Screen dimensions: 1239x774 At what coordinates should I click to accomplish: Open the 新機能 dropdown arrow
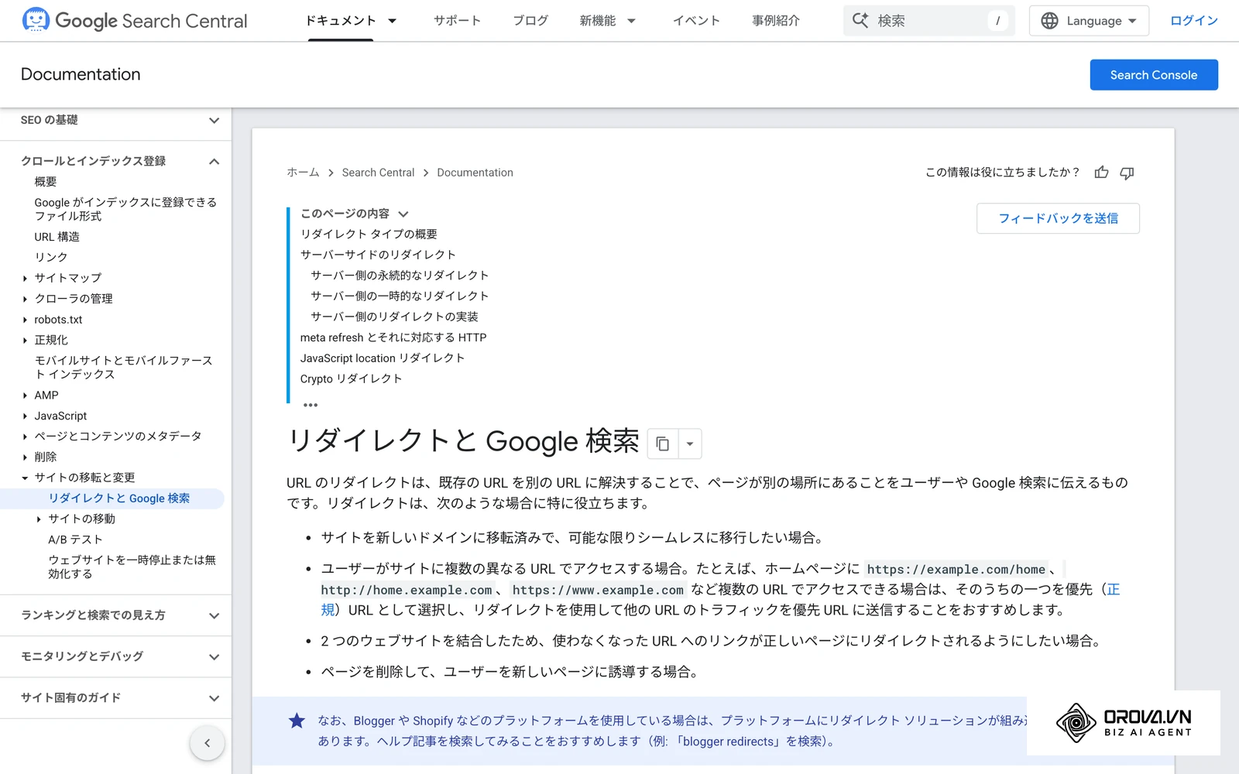tap(631, 21)
